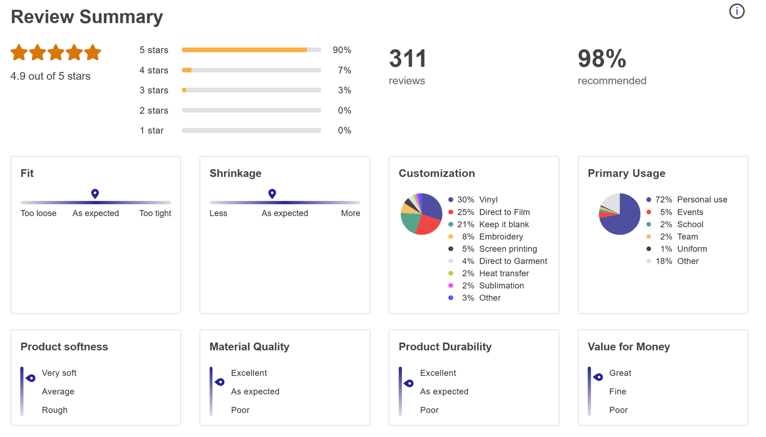Click the 311 reviews count
Viewport: 766px width, 437px height.
coord(407,59)
